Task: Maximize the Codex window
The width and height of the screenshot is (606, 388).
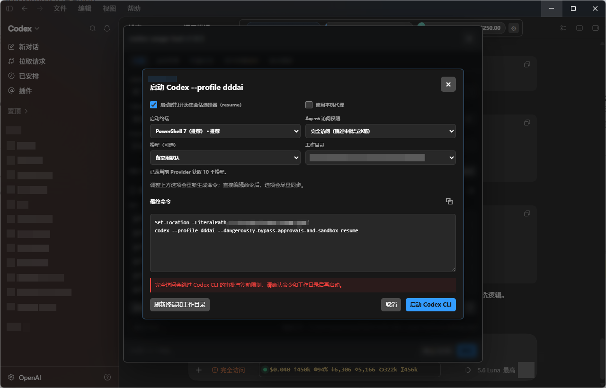Action: pos(573,9)
